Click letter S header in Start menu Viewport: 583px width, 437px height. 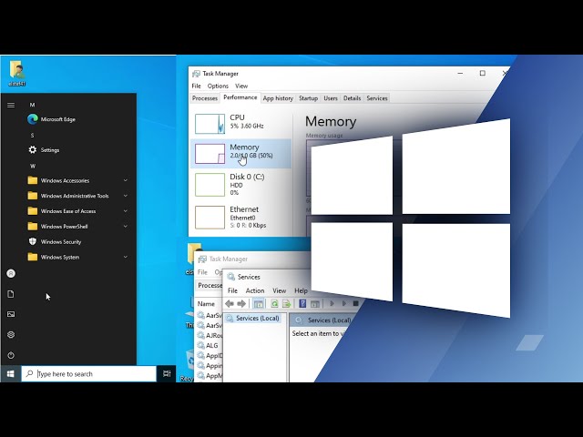tap(33, 136)
